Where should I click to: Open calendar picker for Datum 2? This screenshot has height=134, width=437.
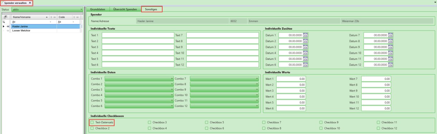pyautogui.click(x=306, y=41)
